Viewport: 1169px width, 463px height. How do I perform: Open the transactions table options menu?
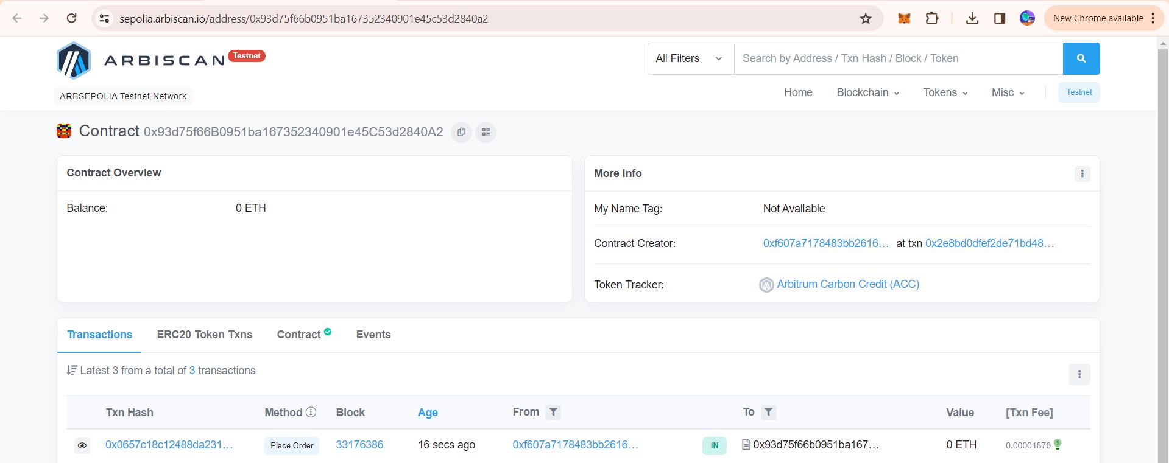(x=1079, y=374)
